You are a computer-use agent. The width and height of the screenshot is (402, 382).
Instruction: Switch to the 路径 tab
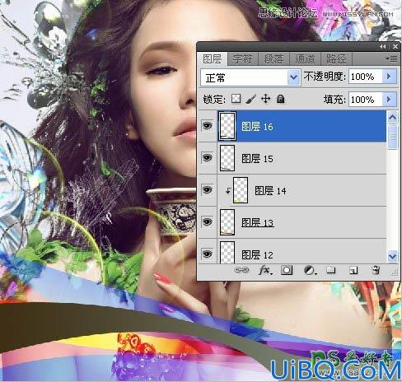336,59
